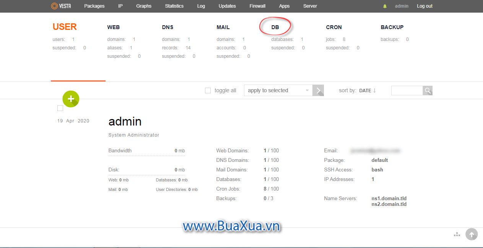Click the Web Domains 1 / 100 value
This screenshot has width=483, height=248.
271,150
